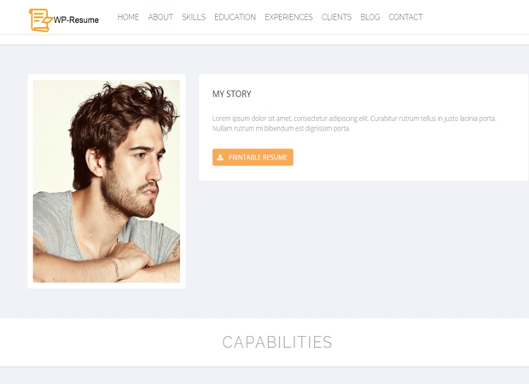The image size is (529, 384).
Task: Go to the ABOUT section
Action: (160, 17)
